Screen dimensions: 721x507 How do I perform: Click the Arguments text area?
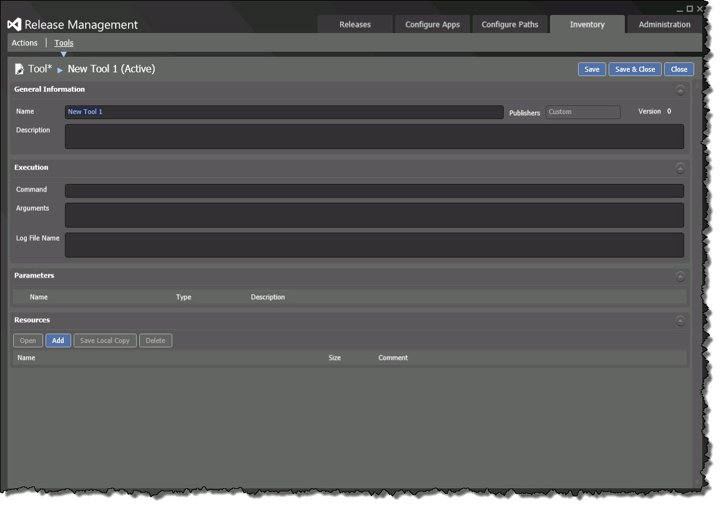[374, 215]
